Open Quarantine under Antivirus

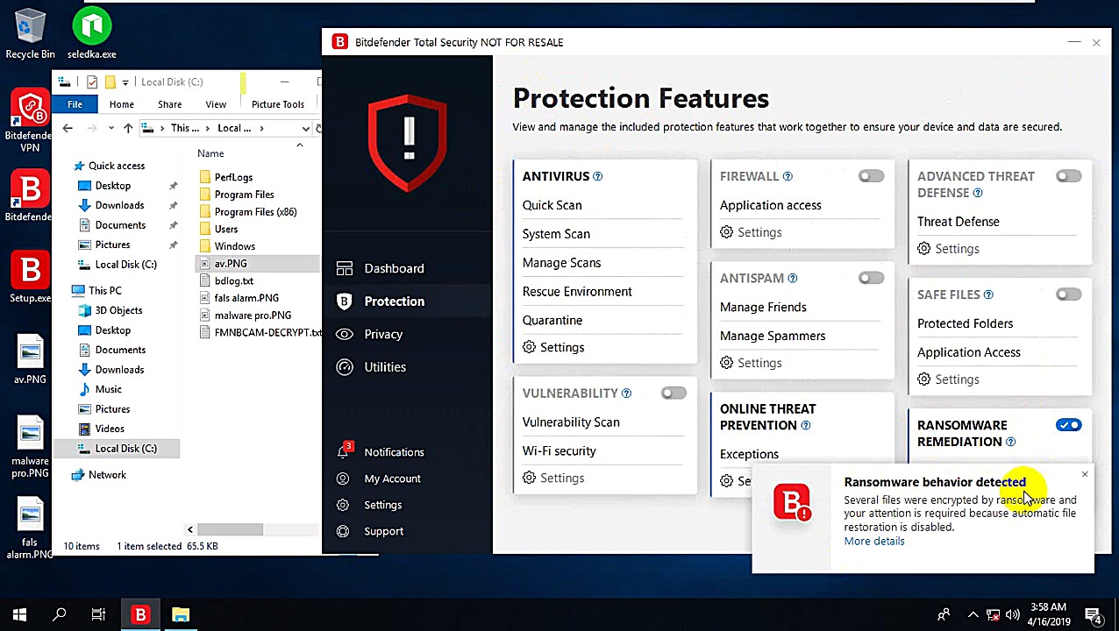pos(552,320)
